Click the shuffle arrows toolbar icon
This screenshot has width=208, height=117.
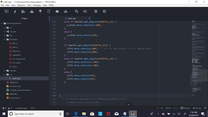click(x=85, y=11)
